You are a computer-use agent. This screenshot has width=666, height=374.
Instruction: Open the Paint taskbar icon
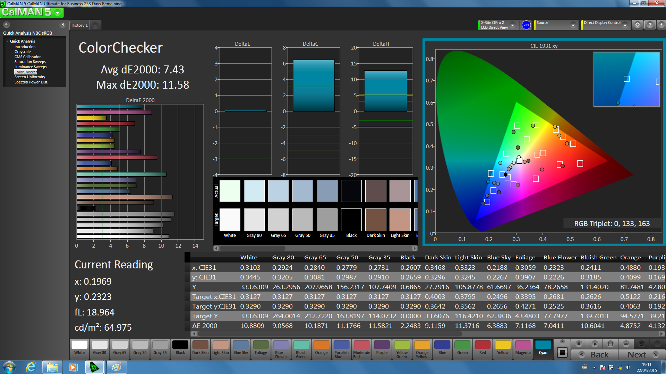click(116, 367)
